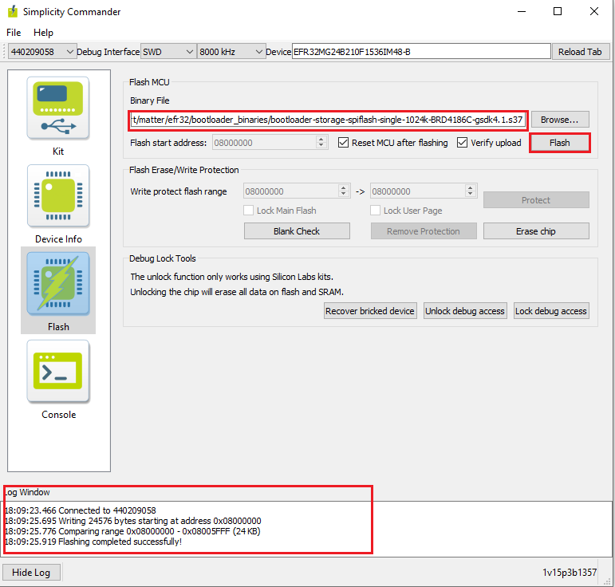The width and height of the screenshot is (615, 587).
Task: Click Browse... to choose binary file
Action: (560, 120)
